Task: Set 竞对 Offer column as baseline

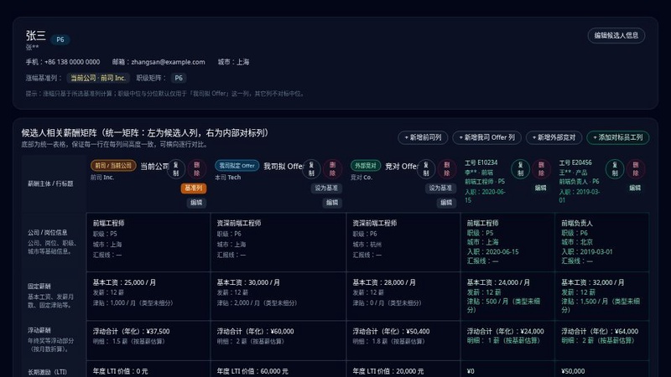Action: coord(440,188)
